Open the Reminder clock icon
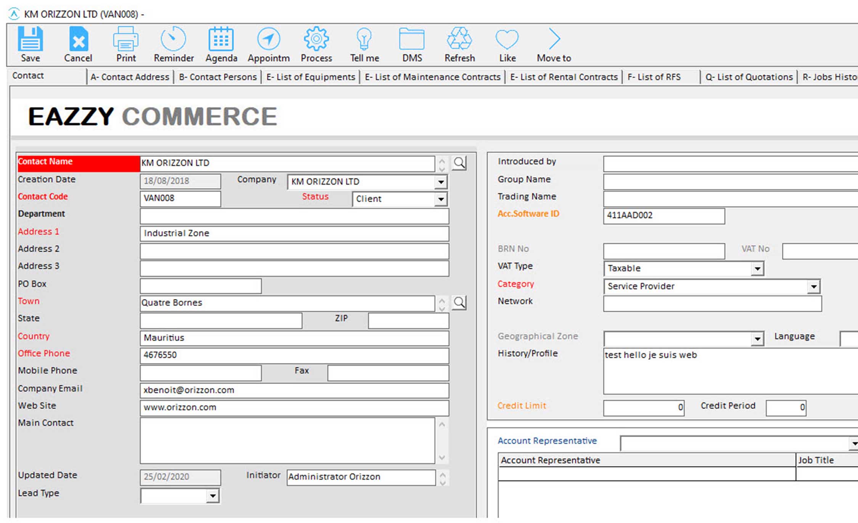Viewport: 858px width, 523px height. point(174,38)
